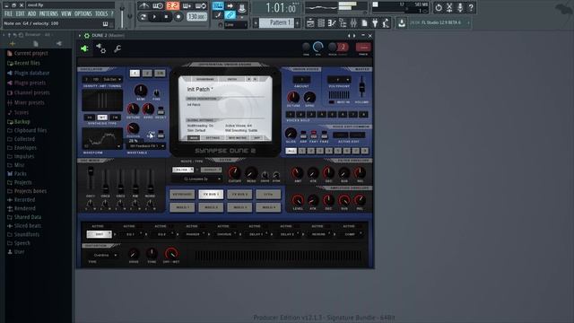
Task: Toggle pattern/song mode button
Action: 143,16
